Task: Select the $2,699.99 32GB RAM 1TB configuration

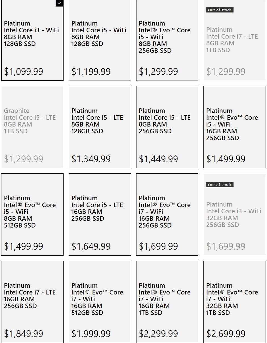Action: coord(235,302)
